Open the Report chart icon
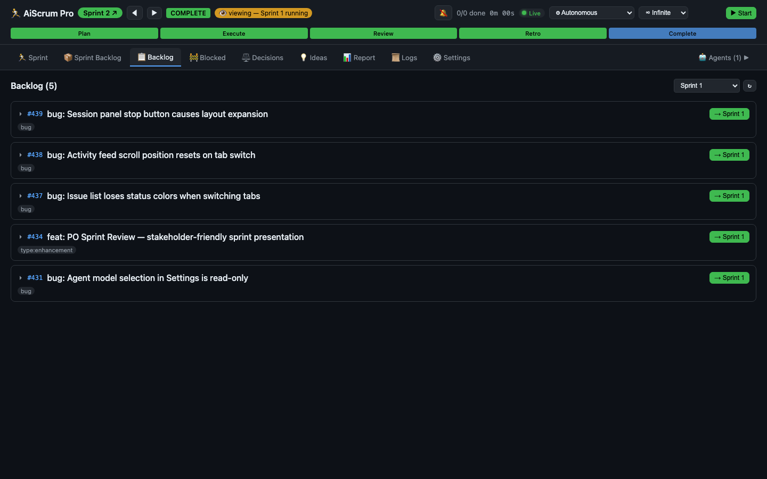Viewport: 767px width, 479px height. (347, 57)
